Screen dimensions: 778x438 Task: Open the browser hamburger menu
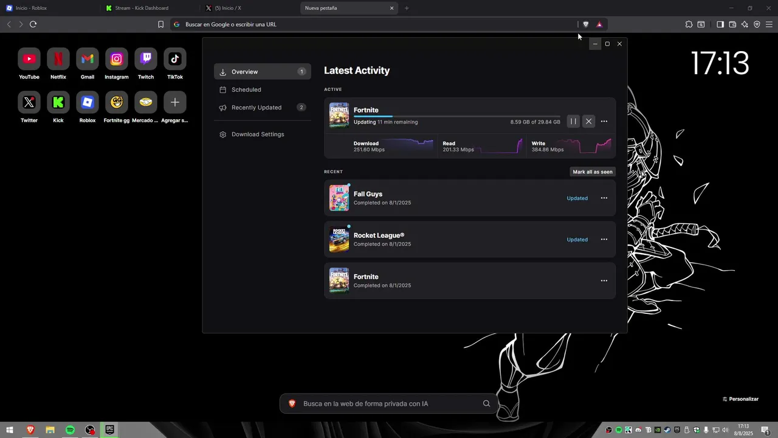tap(769, 24)
